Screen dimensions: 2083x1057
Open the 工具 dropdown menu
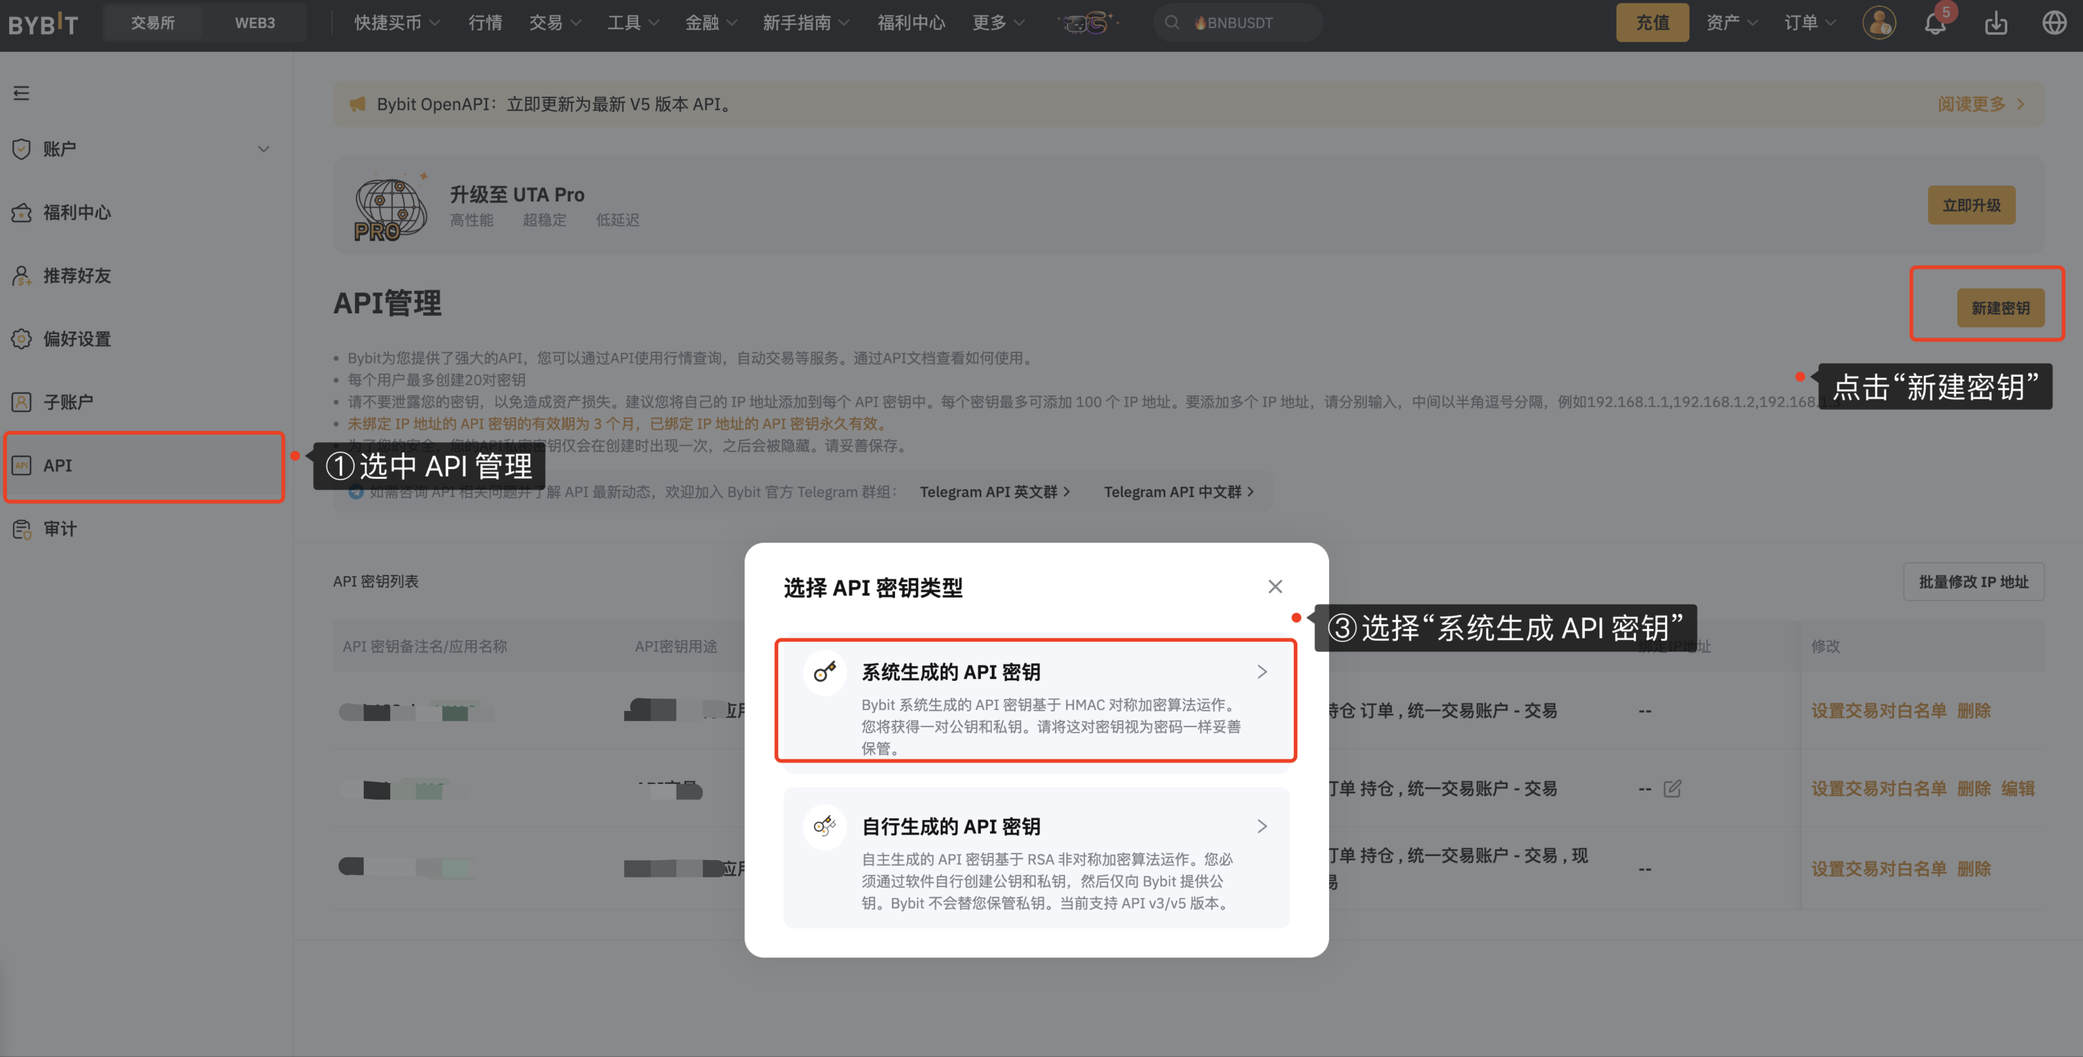[x=633, y=23]
